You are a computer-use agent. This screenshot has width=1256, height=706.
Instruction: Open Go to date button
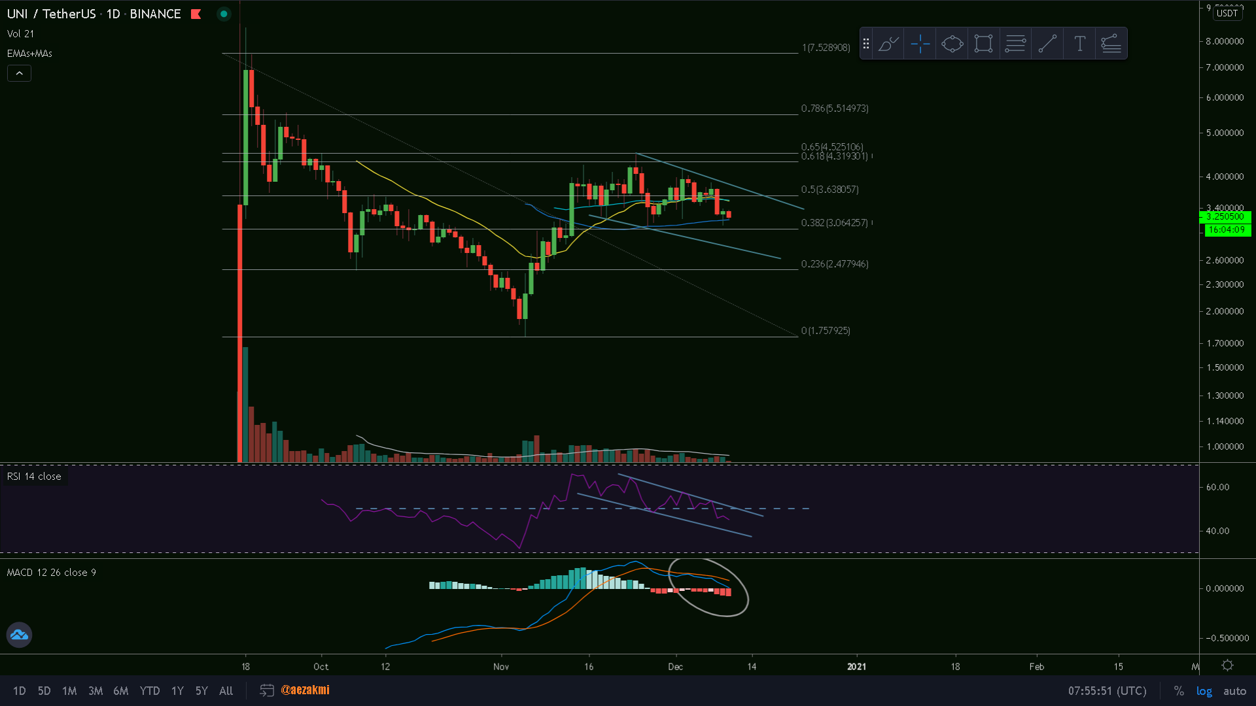click(266, 690)
